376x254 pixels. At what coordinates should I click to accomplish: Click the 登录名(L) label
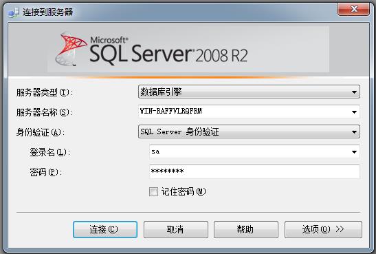(x=50, y=152)
